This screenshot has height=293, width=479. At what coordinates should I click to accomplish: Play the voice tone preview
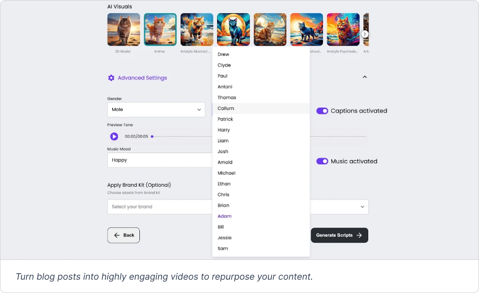[x=114, y=136]
